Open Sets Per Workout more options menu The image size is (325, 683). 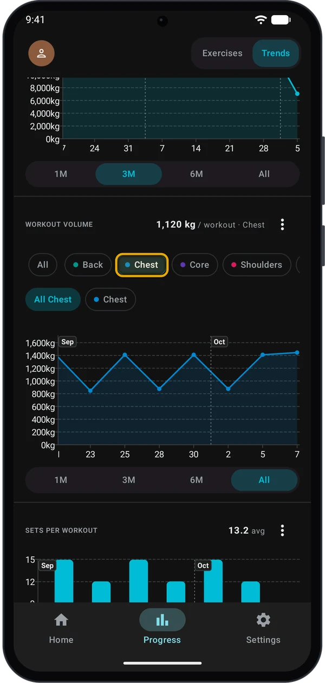[282, 530]
